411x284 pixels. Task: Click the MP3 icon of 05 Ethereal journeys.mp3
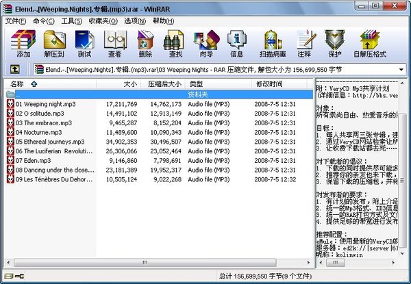(10, 142)
